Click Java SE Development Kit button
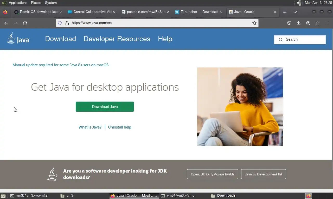The width and height of the screenshot is (333, 199). pos(264,174)
